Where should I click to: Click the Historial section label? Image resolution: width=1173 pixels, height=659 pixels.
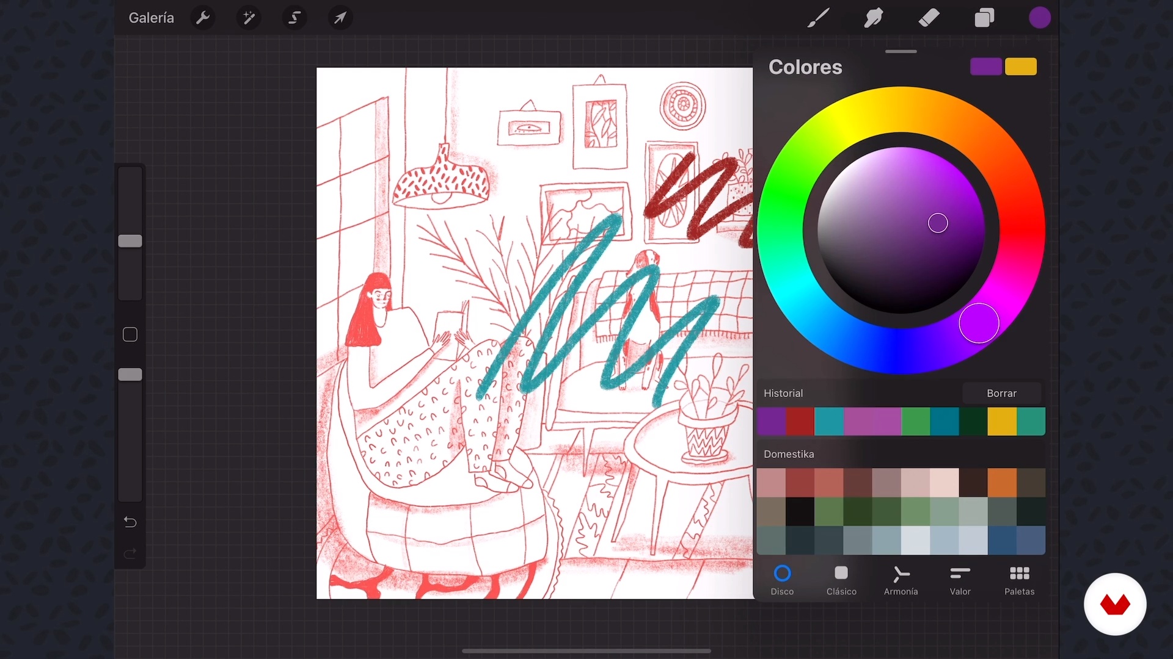783,394
